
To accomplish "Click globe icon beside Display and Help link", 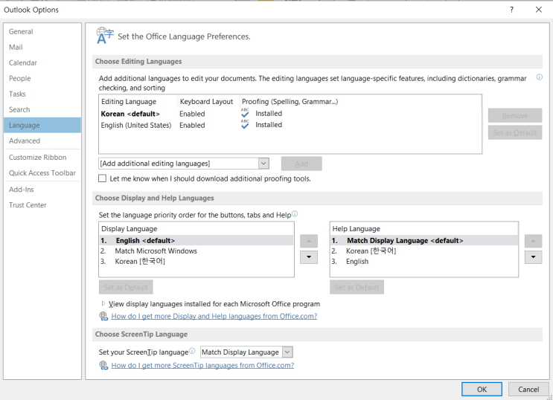I will point(103,316).
